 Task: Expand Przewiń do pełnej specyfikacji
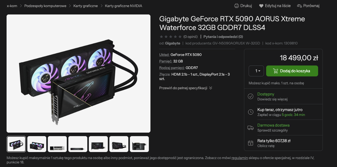click(186, 88)
